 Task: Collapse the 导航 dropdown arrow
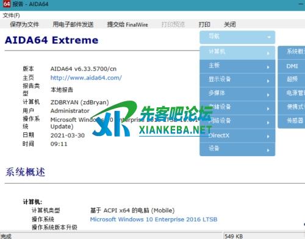tap(269, 37)
